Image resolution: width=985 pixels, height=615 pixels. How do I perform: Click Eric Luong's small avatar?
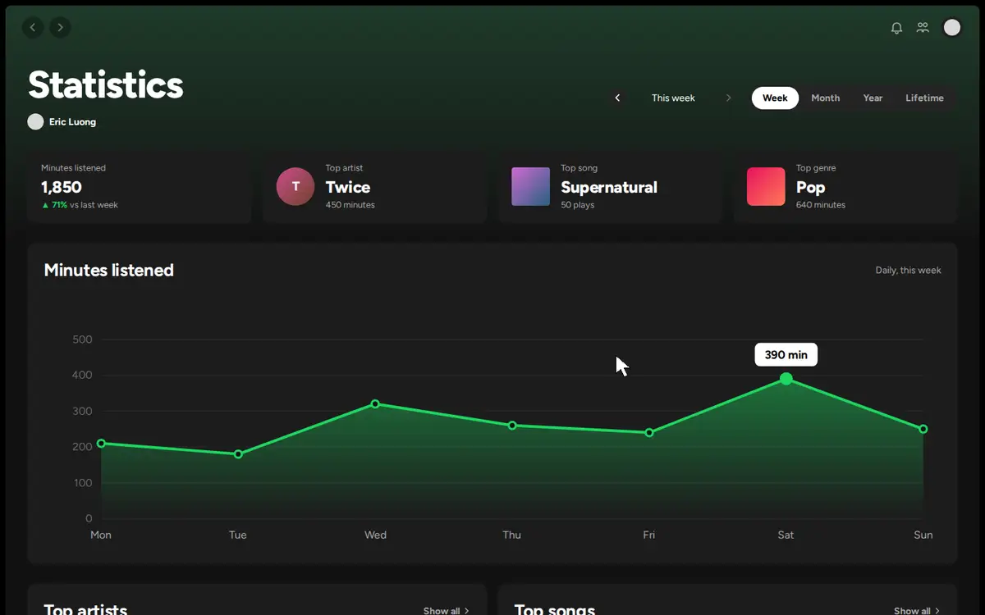[35, 121]
